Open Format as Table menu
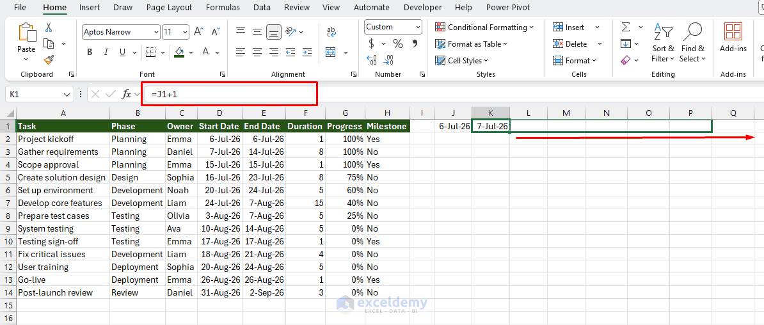This screenshot has height=325, width=764. (x=471, y=44)
